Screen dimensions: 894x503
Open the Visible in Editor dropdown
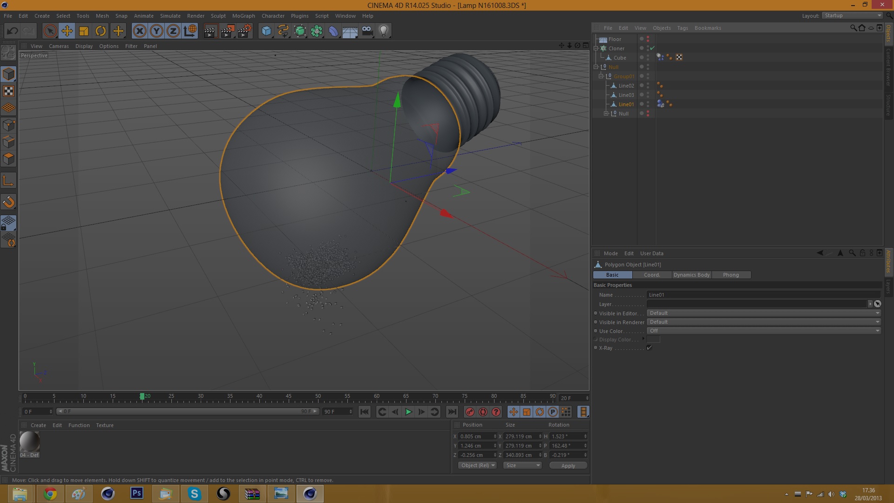(764, 313)
